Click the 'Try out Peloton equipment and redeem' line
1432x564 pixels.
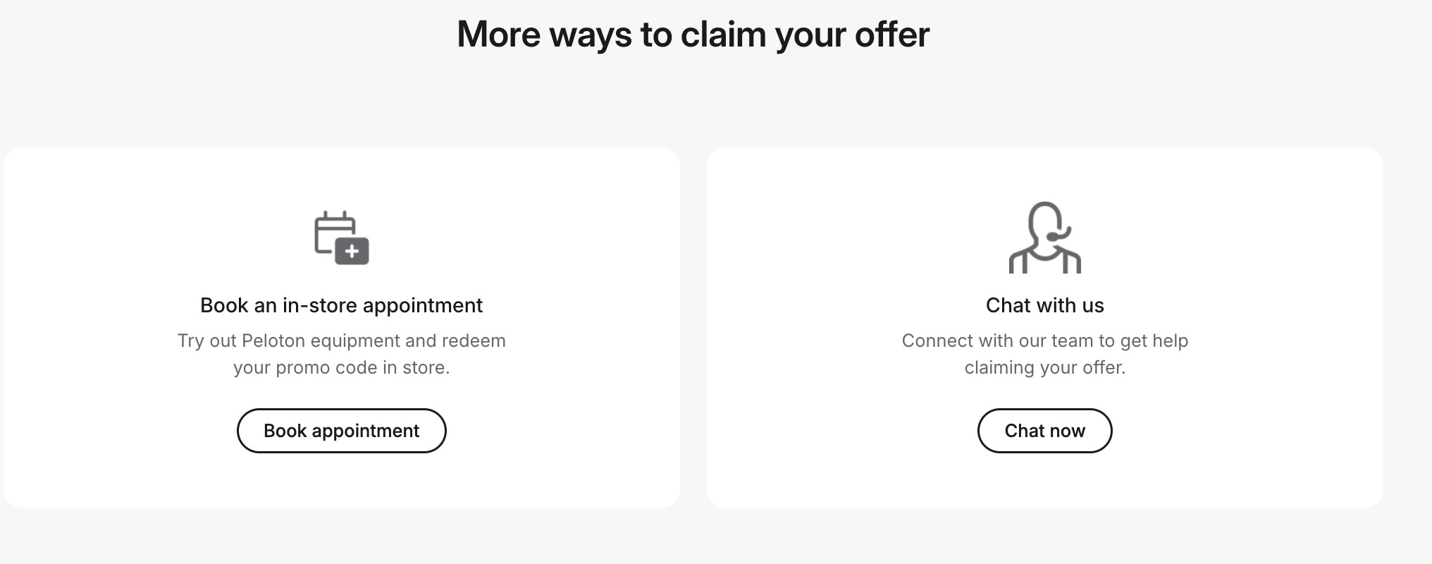point(342,341)
